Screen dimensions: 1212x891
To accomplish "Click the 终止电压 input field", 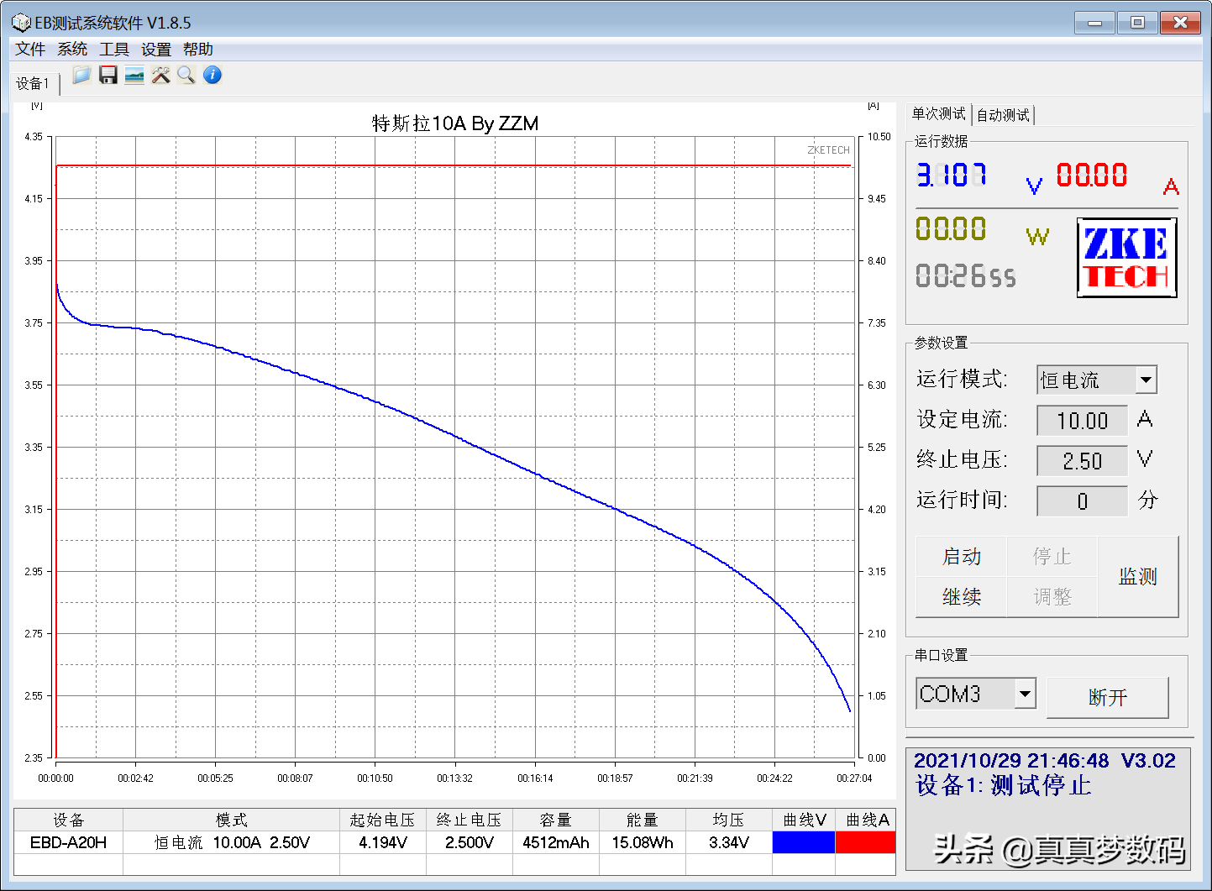I will pos(1082,461).
